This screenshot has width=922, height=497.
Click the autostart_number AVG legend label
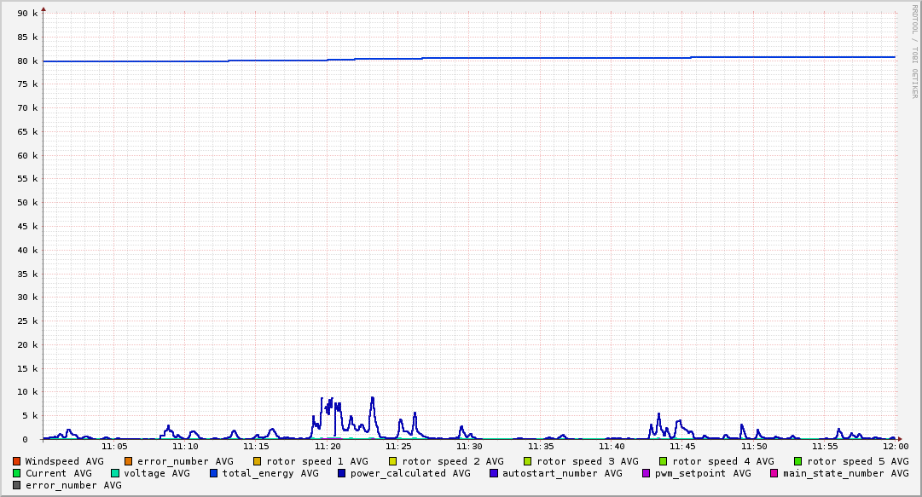562,473
